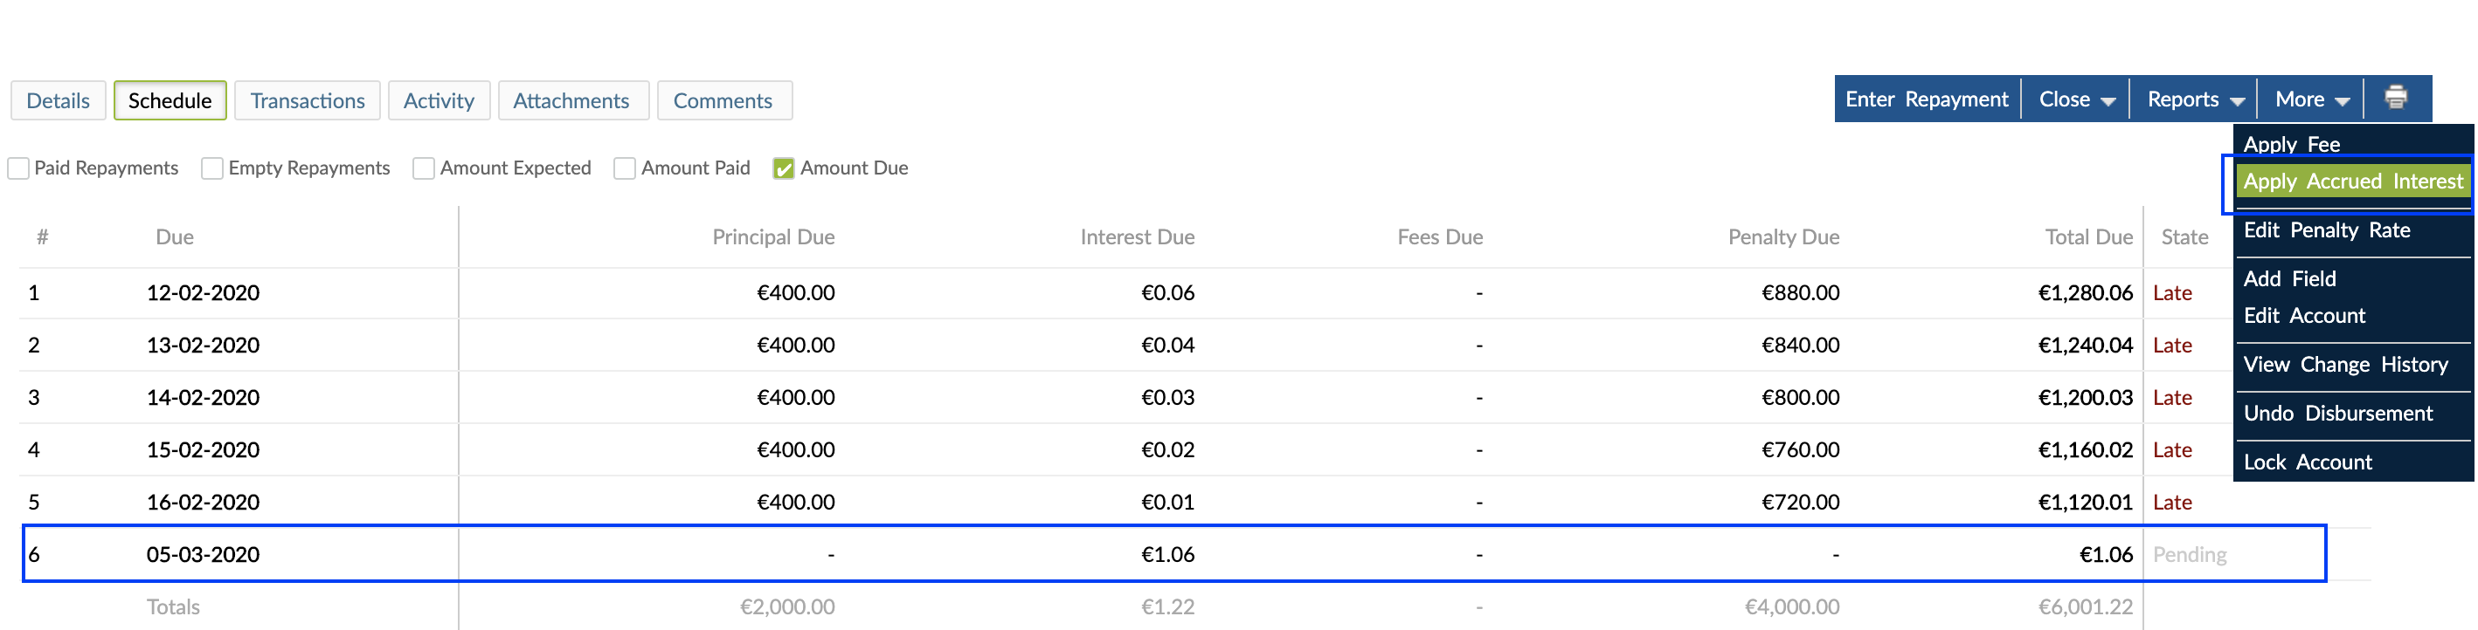
Task: Open the Transactions tab
Action: [307, 101]
